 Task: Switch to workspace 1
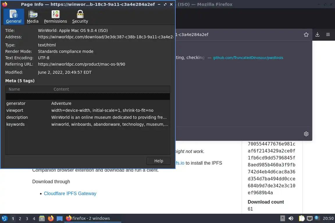point(13,219)
